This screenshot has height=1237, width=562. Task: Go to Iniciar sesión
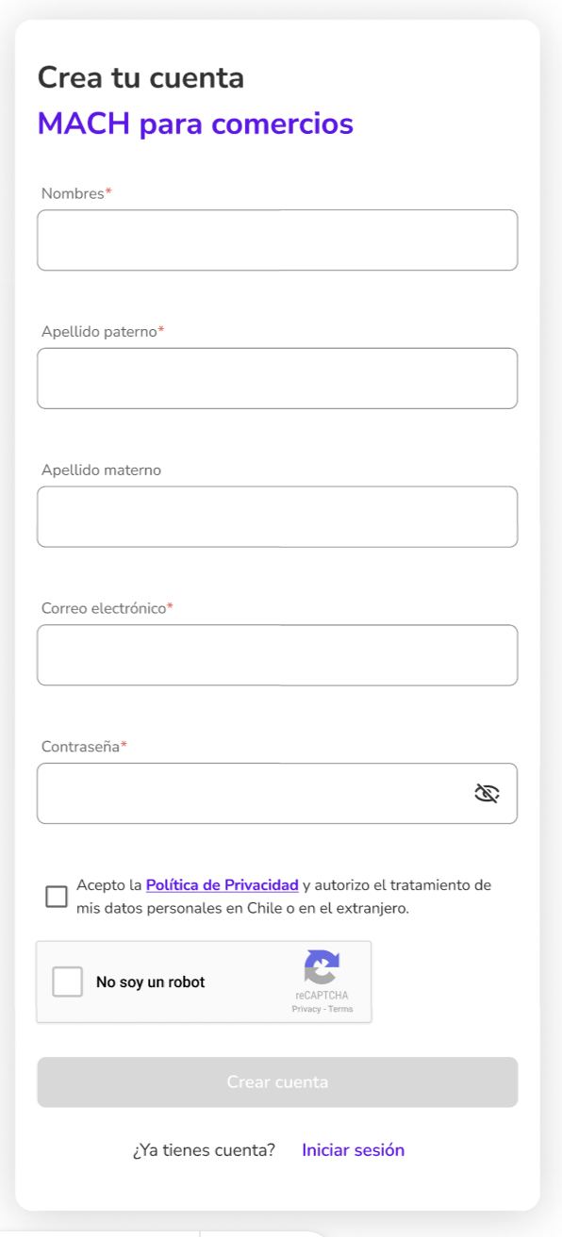(x=353, y=1150)
